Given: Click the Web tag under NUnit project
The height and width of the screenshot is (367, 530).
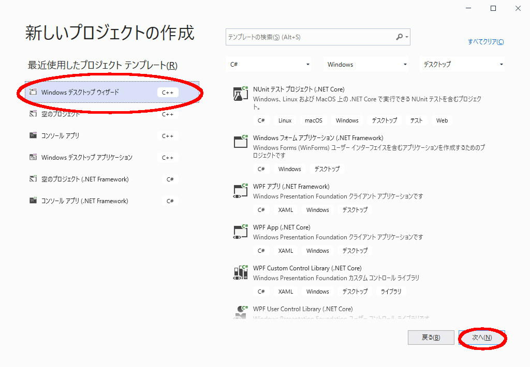Looking at the screenshot, I should pos(442,120).
